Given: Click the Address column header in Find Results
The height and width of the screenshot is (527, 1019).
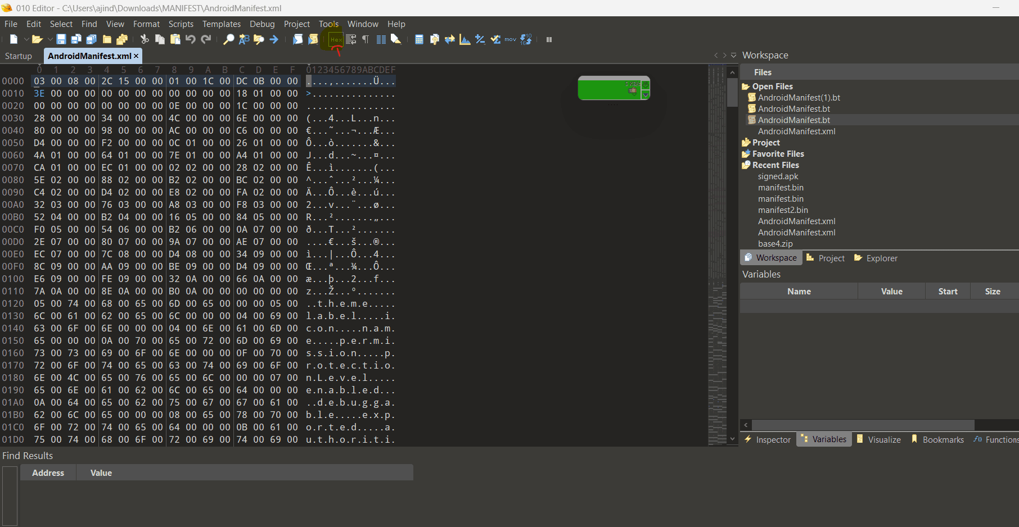Looking at the screenshot, I should (x=48, y=473).
